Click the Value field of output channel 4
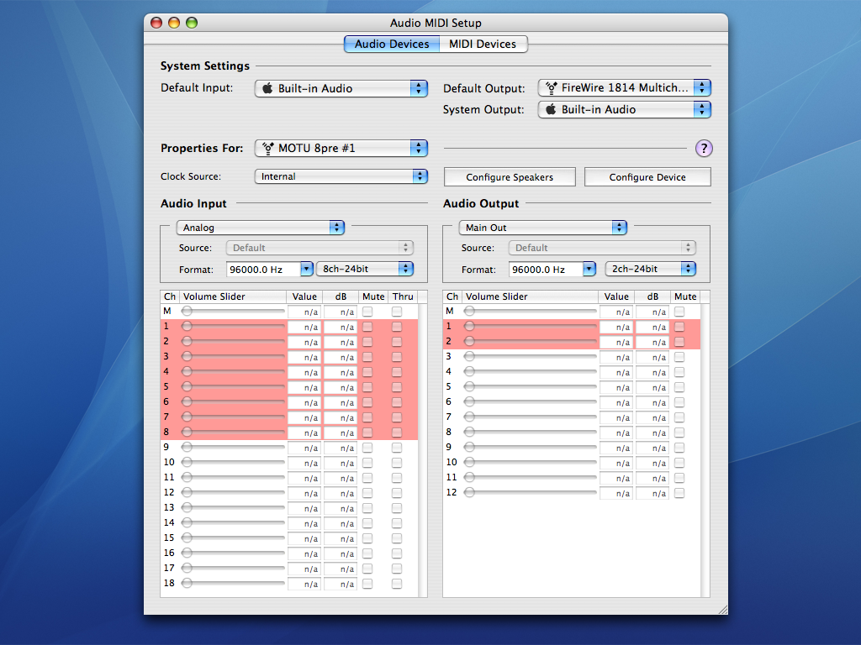 click(x=616, y=372)
